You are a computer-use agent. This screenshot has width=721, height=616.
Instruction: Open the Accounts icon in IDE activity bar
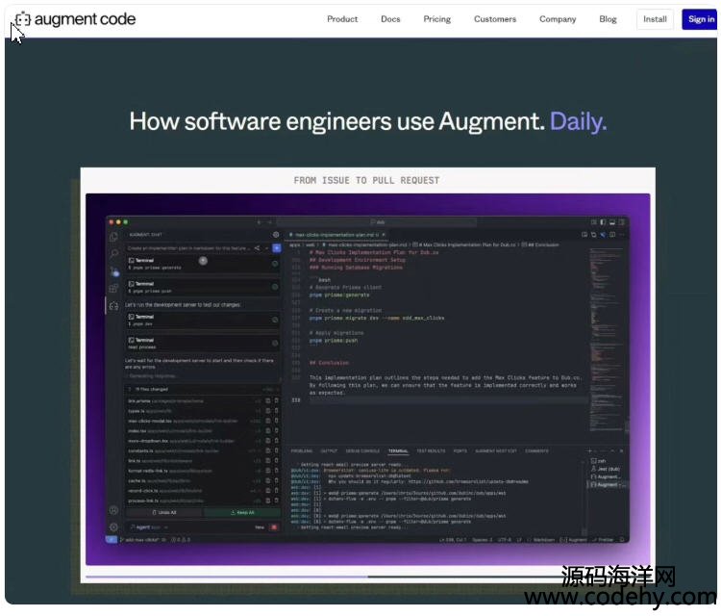tap(113, 510)
